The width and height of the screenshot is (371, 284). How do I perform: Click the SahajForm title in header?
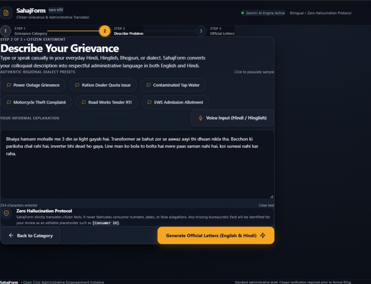[31, 10]
